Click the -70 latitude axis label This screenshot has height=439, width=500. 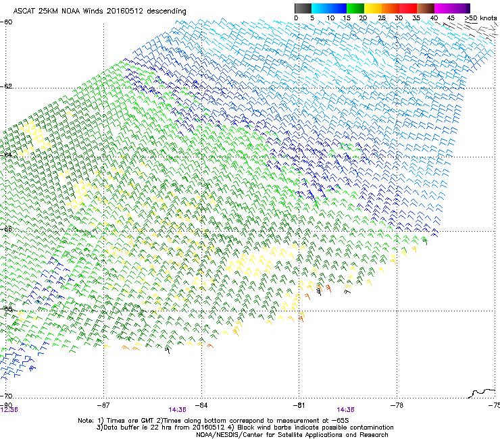(6, 396)
